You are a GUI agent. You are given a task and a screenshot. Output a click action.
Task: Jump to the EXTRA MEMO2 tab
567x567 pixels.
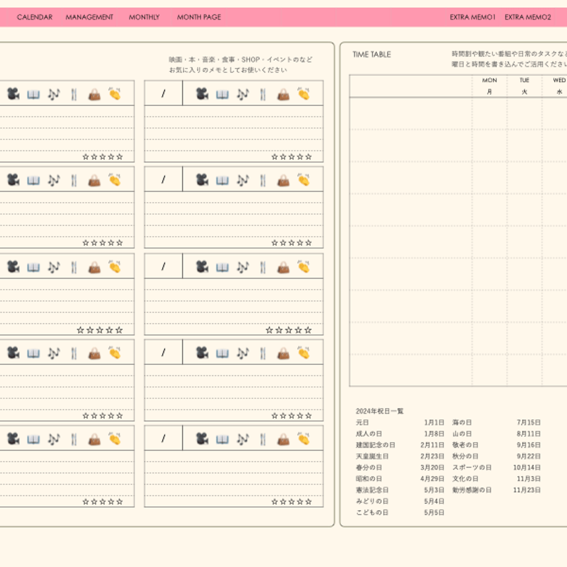[x=528, y=17]
